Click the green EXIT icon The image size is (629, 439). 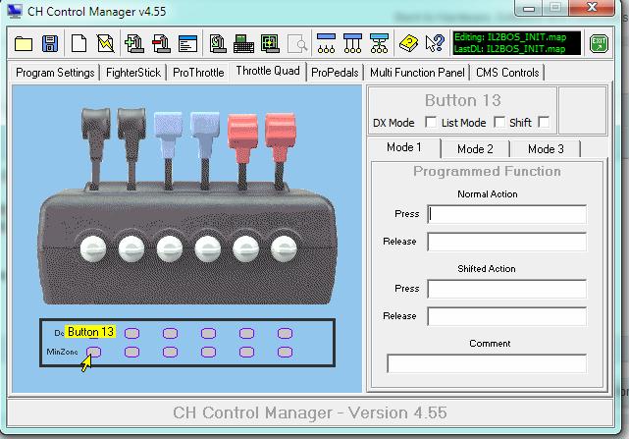(599, 43)
